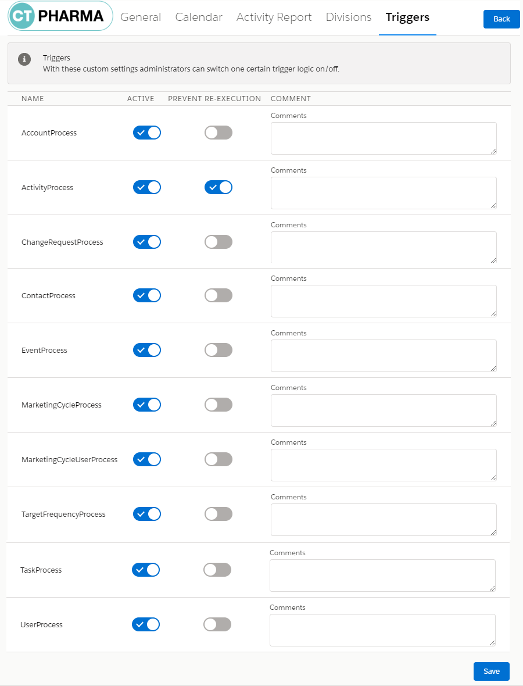Click the CT Pharma logo
Screen dimensions: 523x686
click(x=60, y=16)
